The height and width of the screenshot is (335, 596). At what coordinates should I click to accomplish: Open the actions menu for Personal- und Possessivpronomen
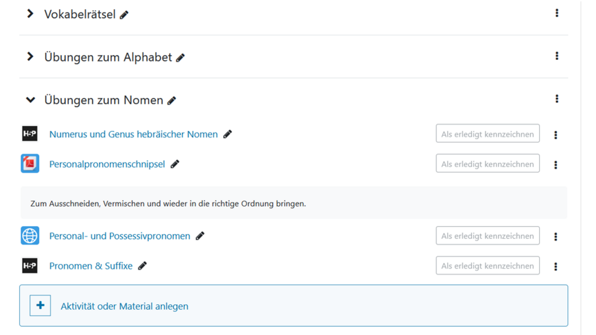click(555, 237)
